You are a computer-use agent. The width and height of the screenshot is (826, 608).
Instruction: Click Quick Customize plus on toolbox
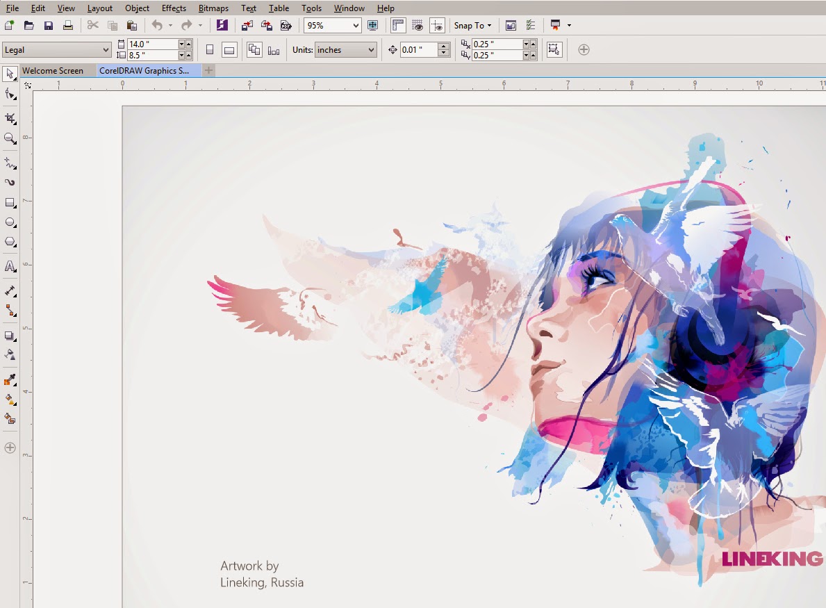click(10, 447)
